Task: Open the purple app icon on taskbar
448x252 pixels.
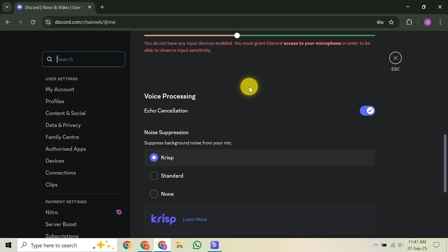Action: pyautogui.click(x=215, y=245)
